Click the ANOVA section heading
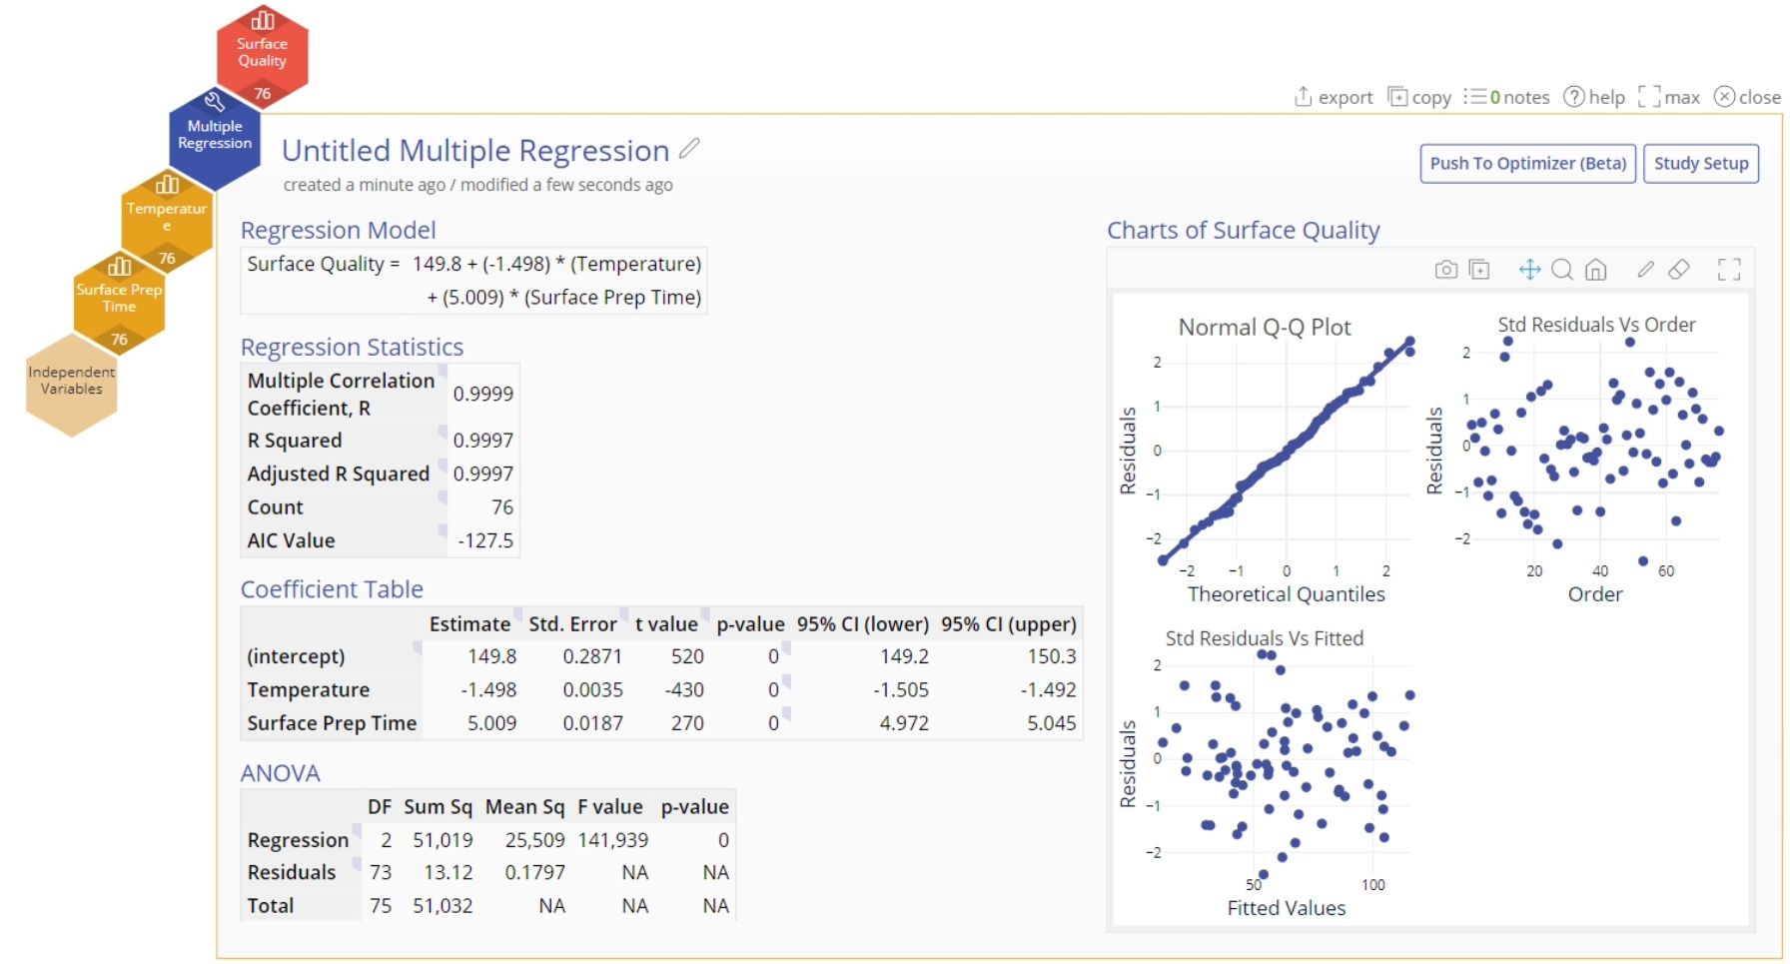This screenshot has height=964, width=1790. point(281,773)
